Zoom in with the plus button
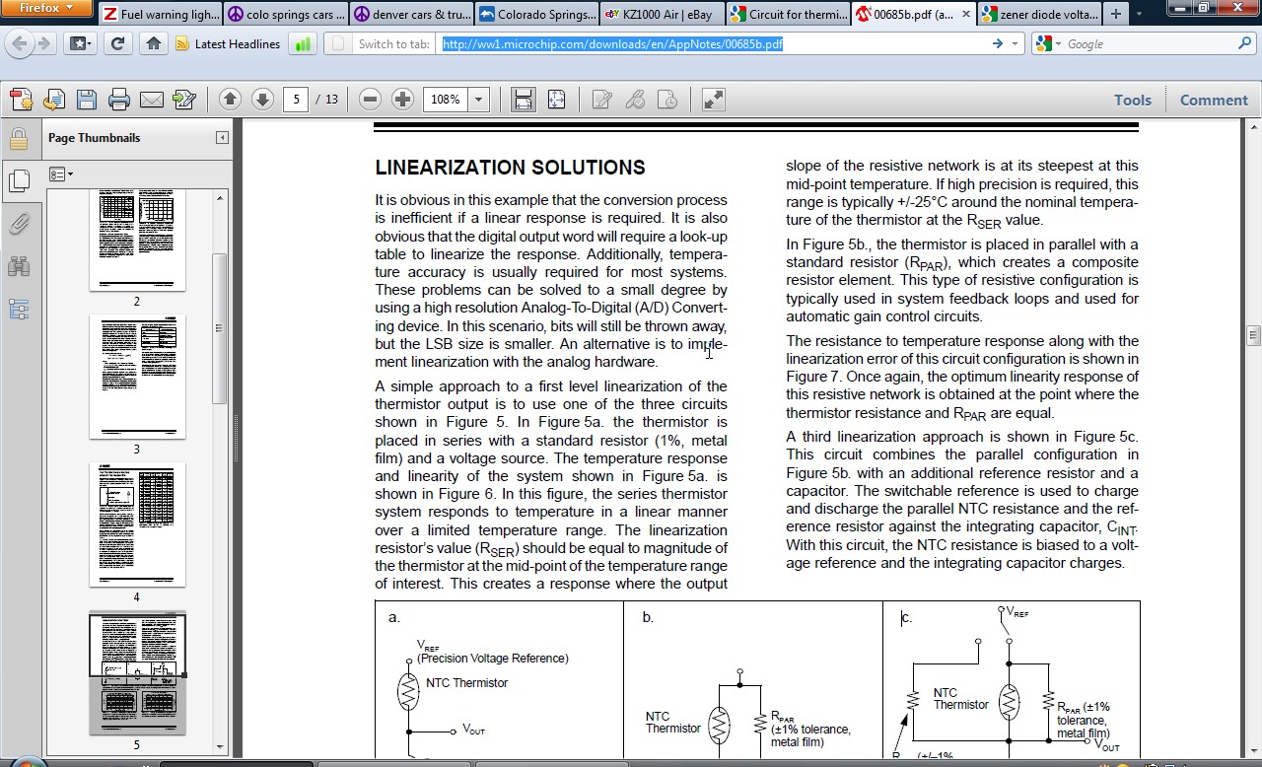The height and width of the screenshot is (767, 1262). click(x=402, y=100)
